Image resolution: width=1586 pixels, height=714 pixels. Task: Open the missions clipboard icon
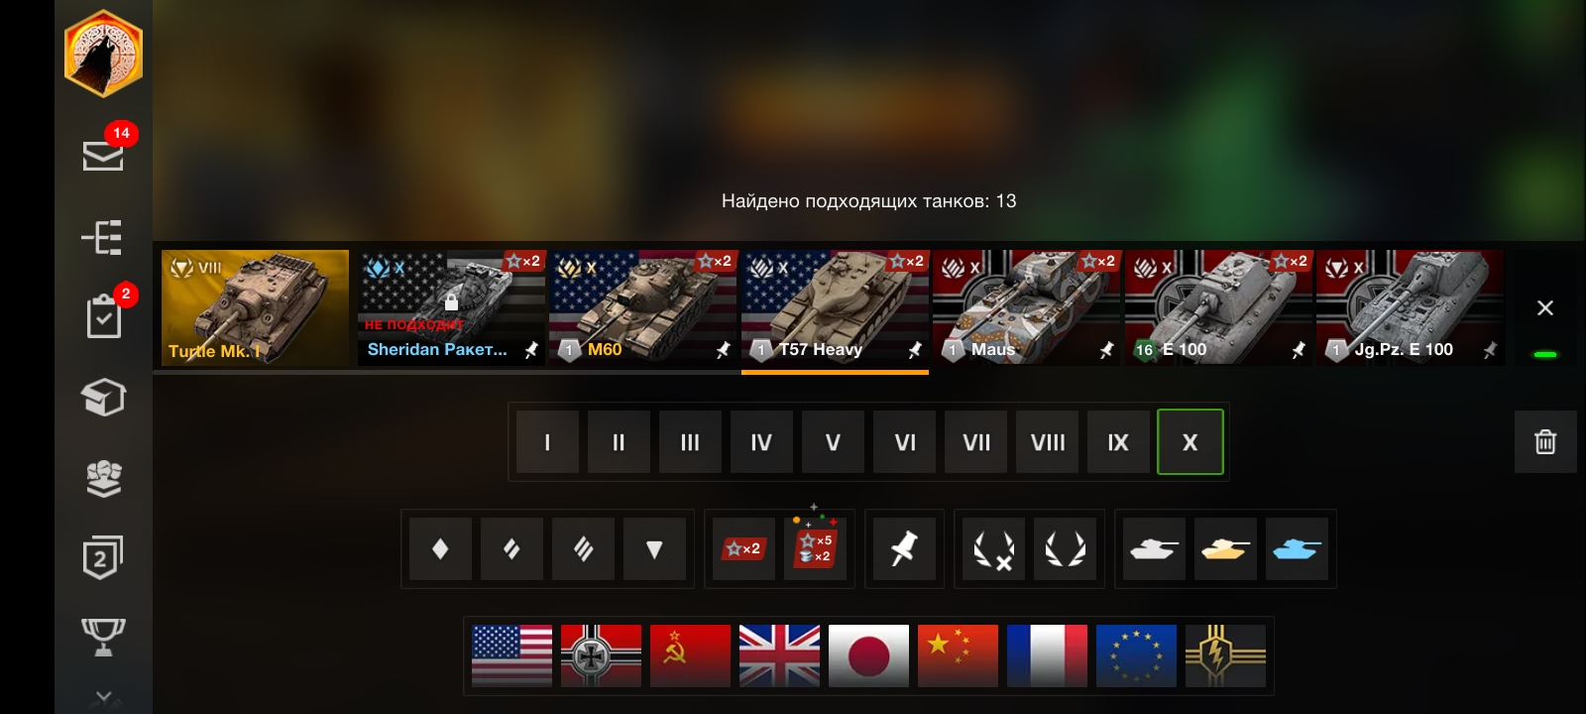point(104,316)
